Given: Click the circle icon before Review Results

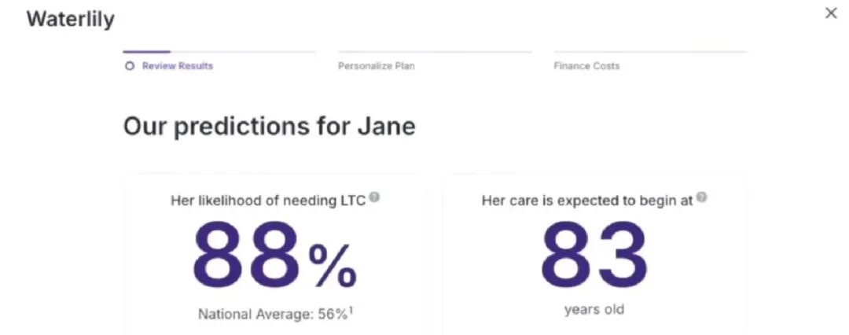Looking at the screenshot, I should [x=130, y=66].
